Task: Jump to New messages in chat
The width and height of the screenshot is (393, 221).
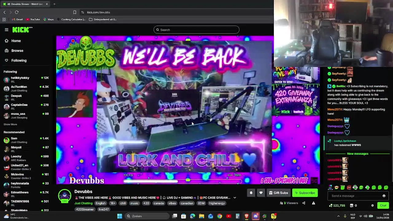Action: pyautogui.click(x=358, y=153)
